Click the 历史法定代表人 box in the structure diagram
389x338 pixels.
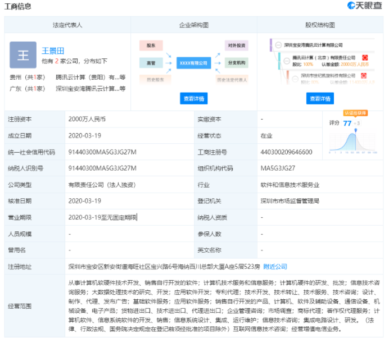pos(232,80)
